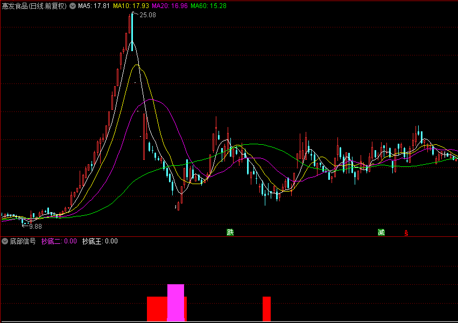
Task: Click the 惠发食品(日线.前复权) chart title
Action: (34, 6)
